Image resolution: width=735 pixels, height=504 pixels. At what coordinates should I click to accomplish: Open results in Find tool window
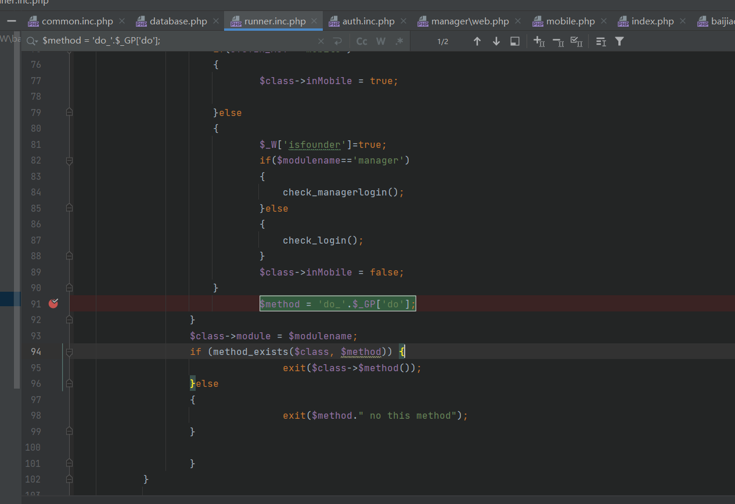(x=515, y=41)
